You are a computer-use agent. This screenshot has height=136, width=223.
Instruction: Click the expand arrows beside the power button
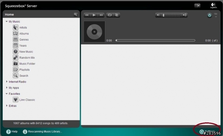(x=216, y=15)
